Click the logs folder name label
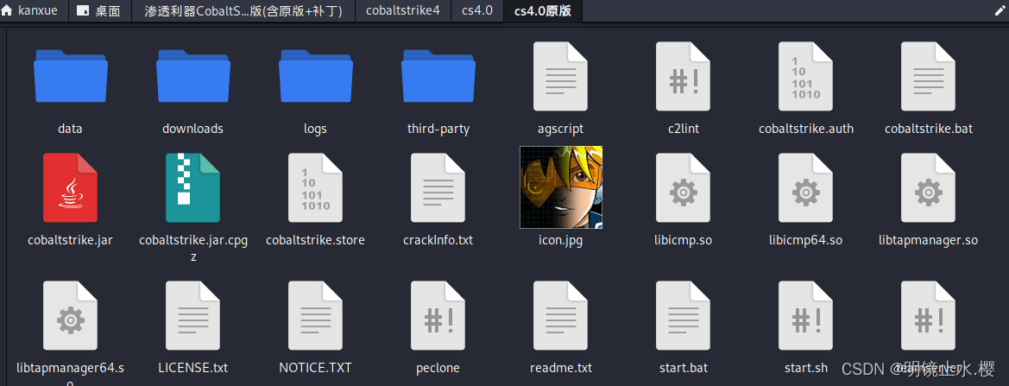1009x386 pixels. click(315, 129)
